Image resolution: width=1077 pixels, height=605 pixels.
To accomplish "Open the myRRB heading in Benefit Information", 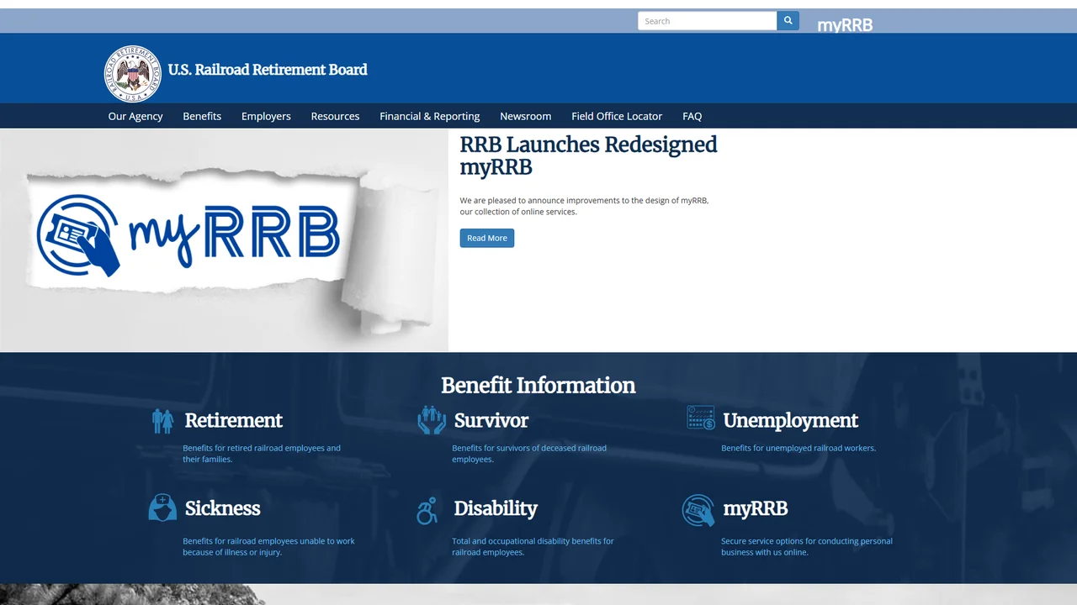I will pos(756,508).
